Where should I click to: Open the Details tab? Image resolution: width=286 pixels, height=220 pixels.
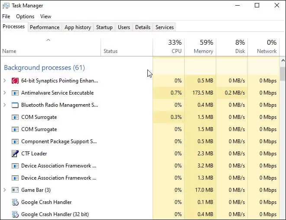[143, 27]
